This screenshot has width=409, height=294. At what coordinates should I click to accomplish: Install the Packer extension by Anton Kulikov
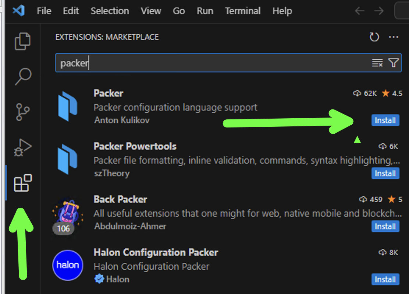(385, 120)
